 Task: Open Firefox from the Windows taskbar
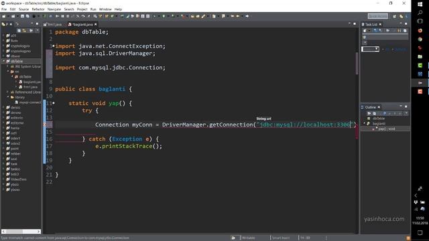[420, 31]
